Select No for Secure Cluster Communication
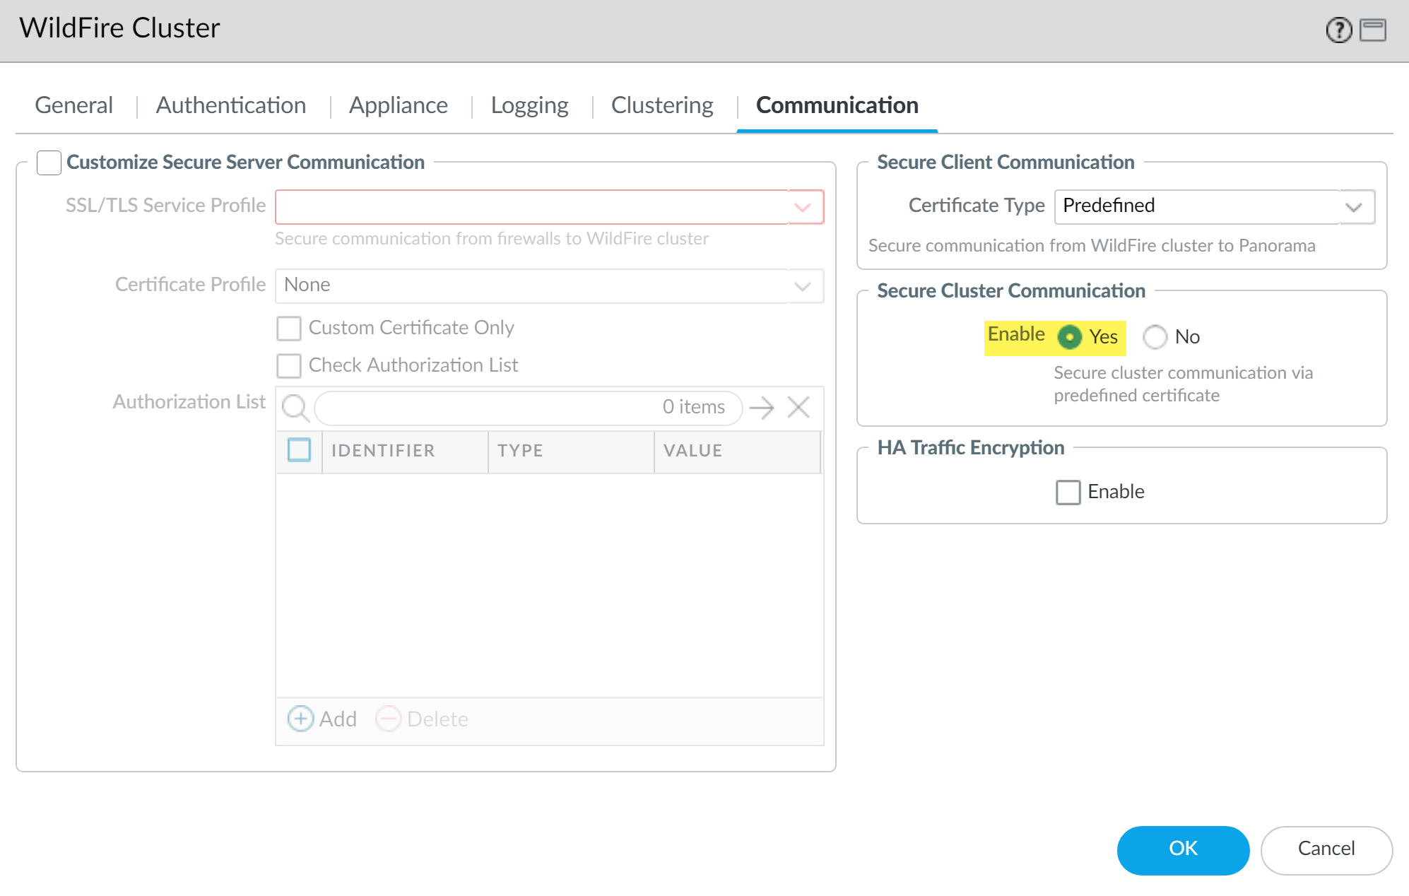The height and width of the screenshot is (896, 1409). click(x=1155, y=337)
